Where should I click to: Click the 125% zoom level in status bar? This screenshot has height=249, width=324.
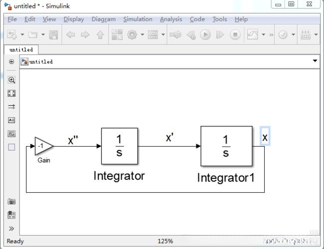tap(165, 241)
